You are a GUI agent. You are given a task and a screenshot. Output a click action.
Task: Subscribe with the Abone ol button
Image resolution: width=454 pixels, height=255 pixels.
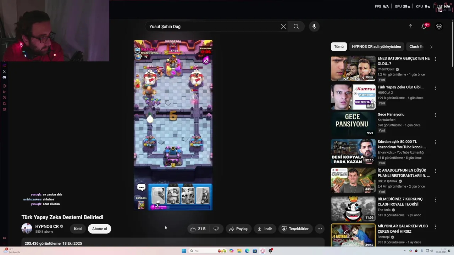coord(100,229)
